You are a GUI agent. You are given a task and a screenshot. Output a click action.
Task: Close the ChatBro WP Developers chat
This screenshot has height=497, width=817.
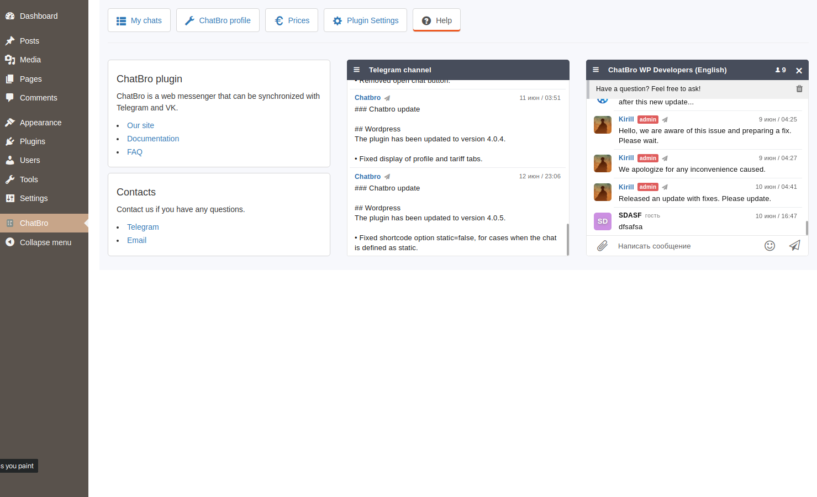coord(799,71)
